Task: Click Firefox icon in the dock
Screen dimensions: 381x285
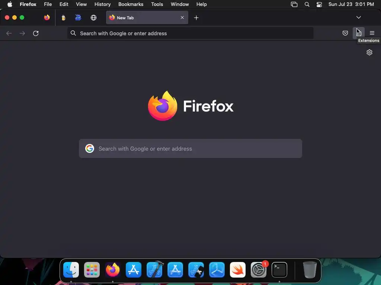Action: click(113, 269)
